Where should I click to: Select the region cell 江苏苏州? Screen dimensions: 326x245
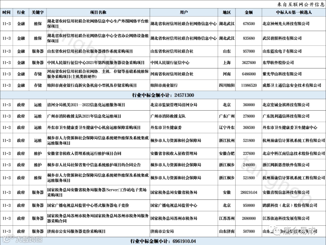click(227, 218)
